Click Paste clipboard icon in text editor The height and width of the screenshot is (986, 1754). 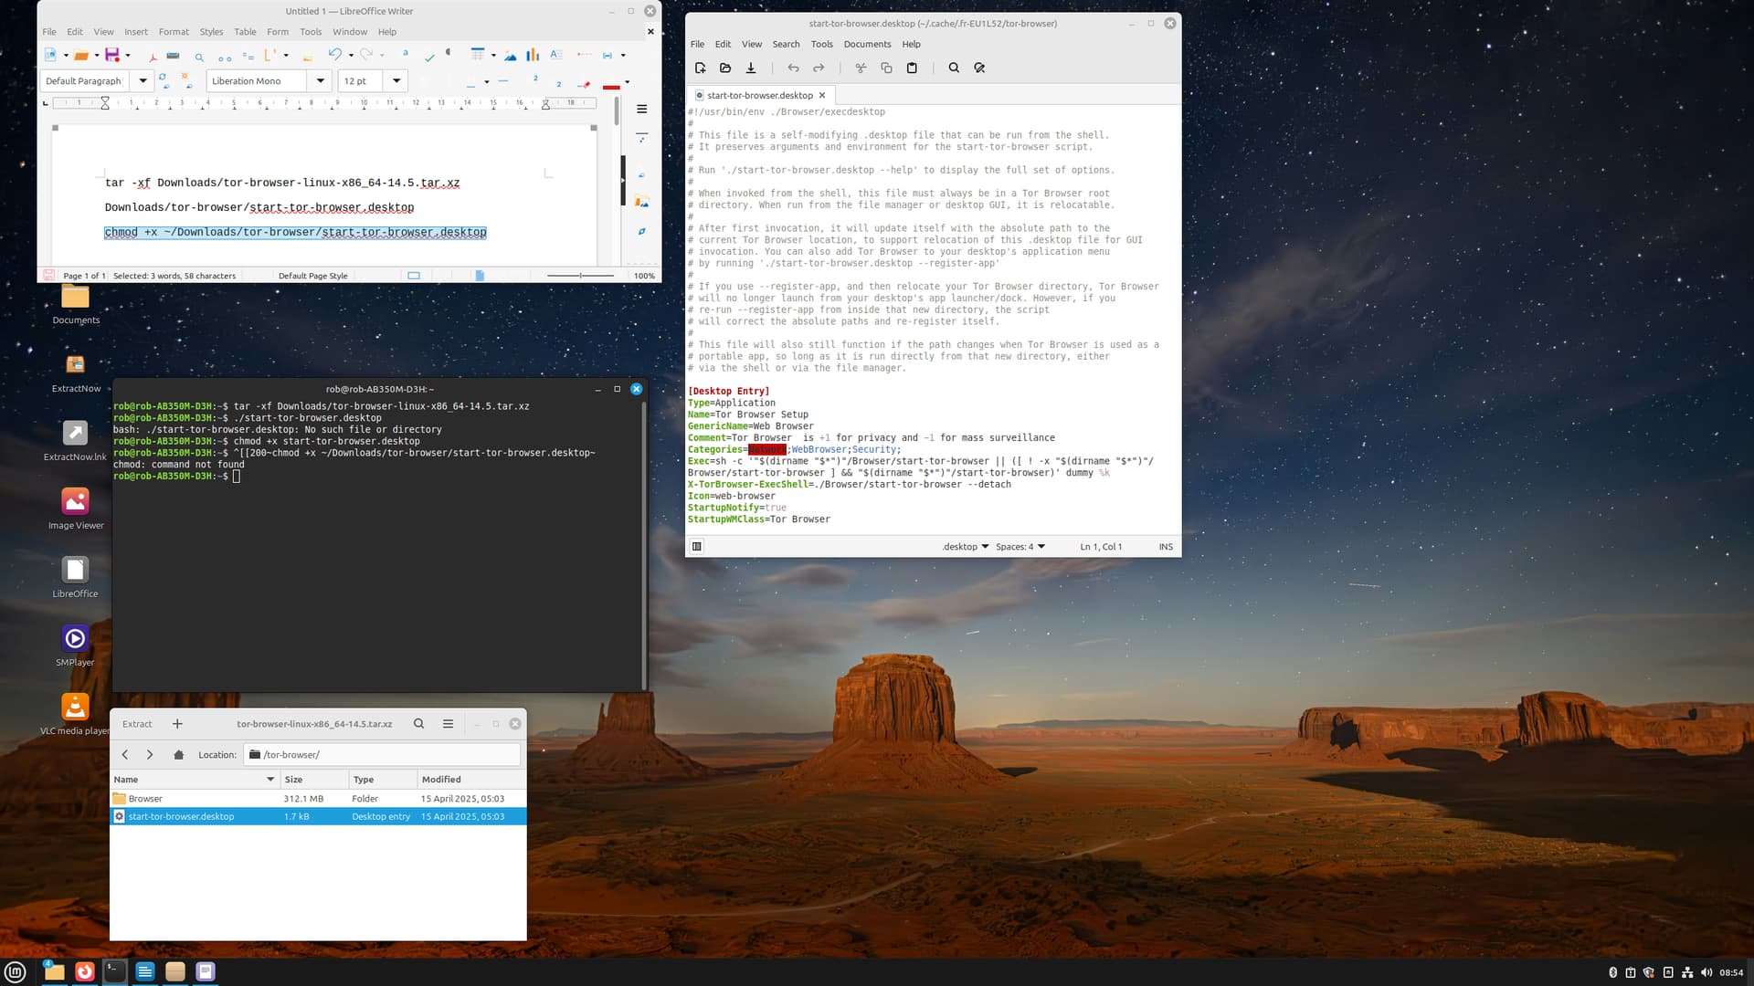point(912,68)
